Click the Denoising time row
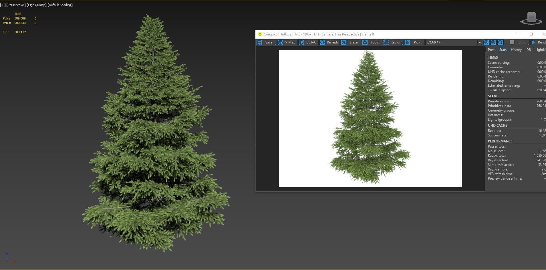Viewport: 546px width, 270px height. [x=517, y=81]
